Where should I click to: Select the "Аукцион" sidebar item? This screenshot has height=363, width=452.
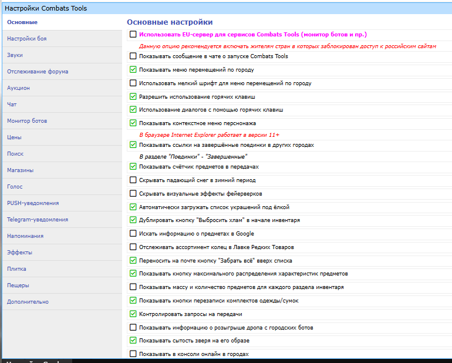[18, 88]
